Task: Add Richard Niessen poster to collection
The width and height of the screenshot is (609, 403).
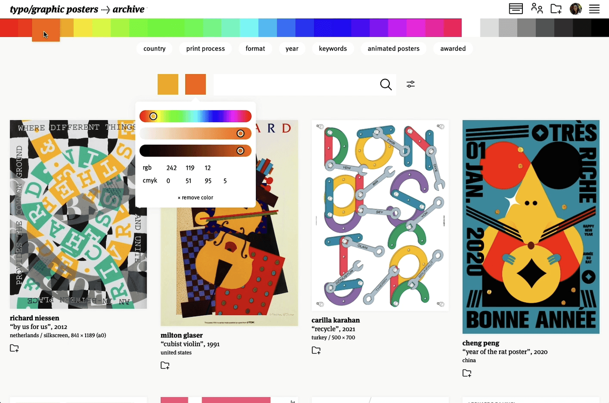Action: [14, 348]
